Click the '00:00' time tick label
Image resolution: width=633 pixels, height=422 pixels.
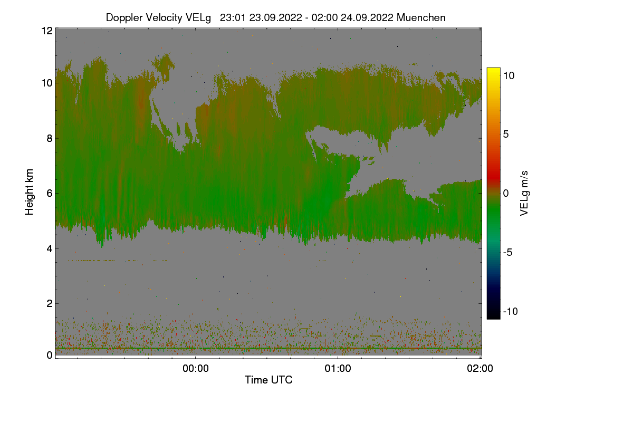click(x=196, y=368)
